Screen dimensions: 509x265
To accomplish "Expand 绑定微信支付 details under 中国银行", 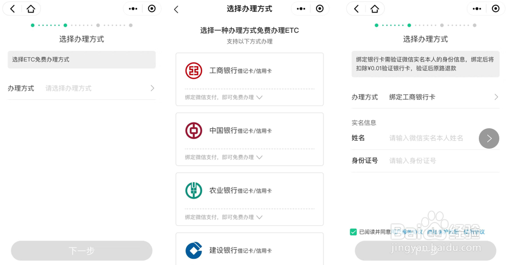I will point(224,157).
